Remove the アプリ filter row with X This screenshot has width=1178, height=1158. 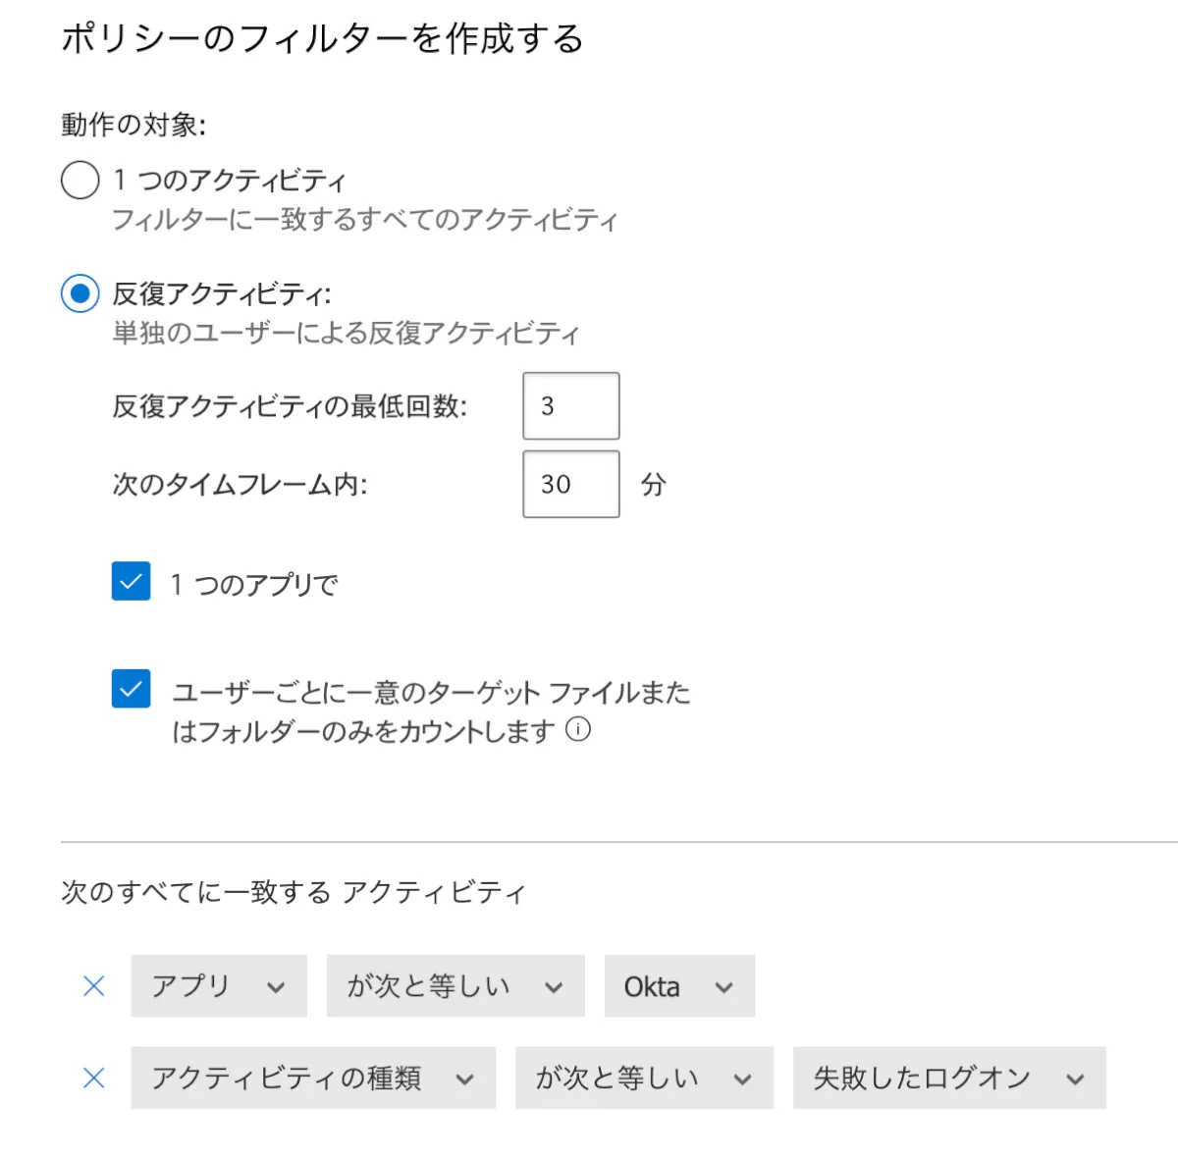(94, 986)
